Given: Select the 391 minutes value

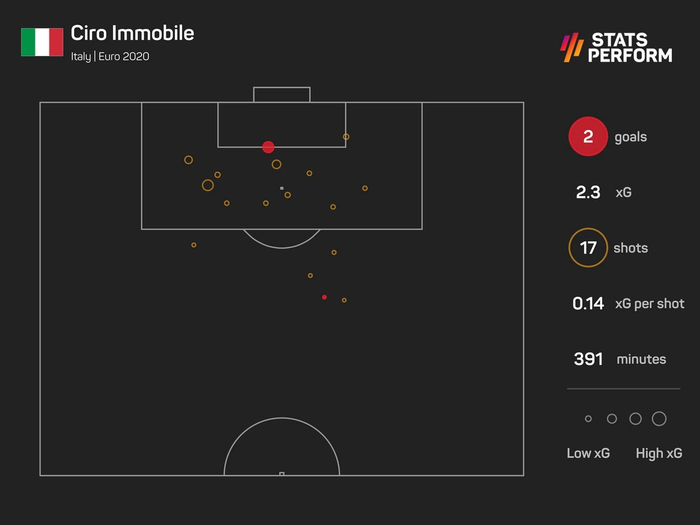Looking at the screenshot, I should [x=588, y=359].
